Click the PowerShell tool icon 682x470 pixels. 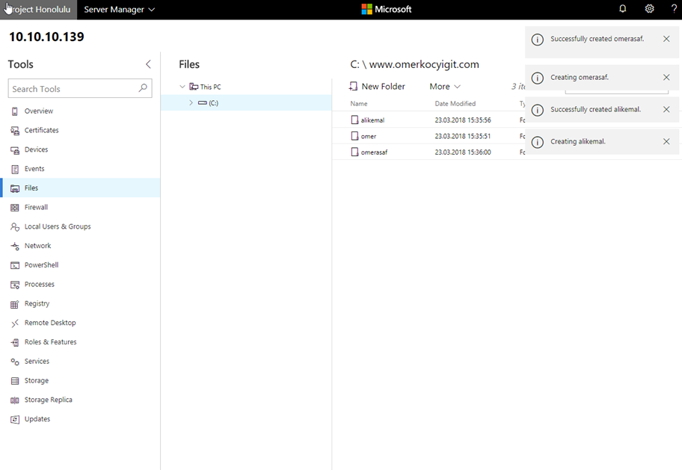15,265
